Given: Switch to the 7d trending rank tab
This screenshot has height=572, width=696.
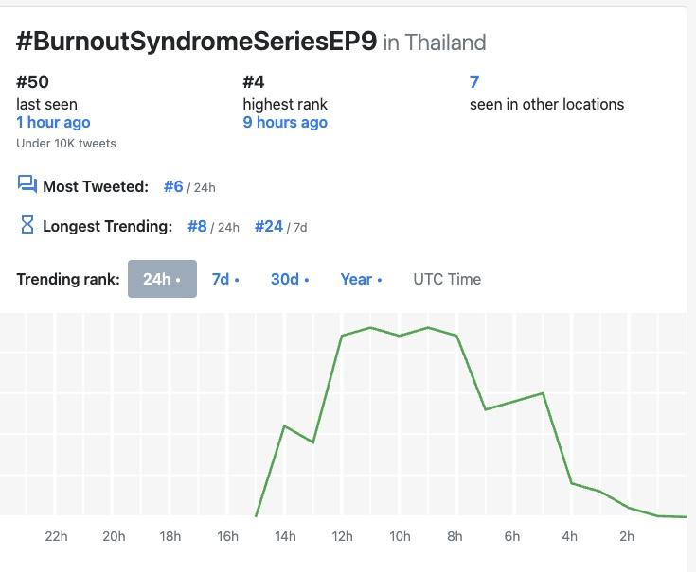Looking at the screenshot, I should click(224, 279).
